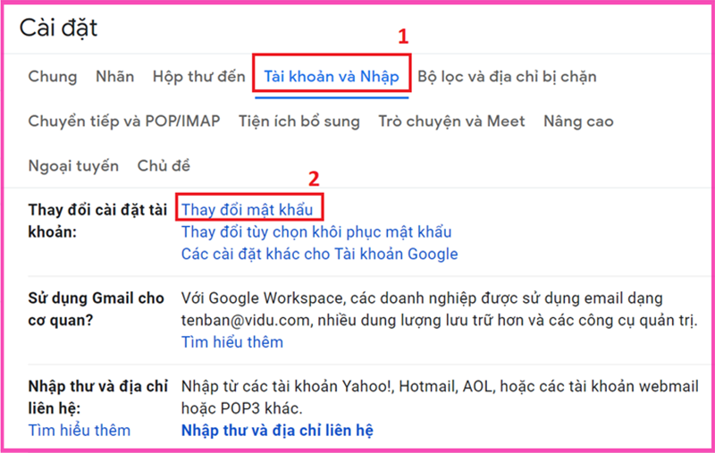Viewport: 715px width, 453px height.
Task: Click the Thay đổi cài đặt tài khoản label
Action: click(97, 221)
